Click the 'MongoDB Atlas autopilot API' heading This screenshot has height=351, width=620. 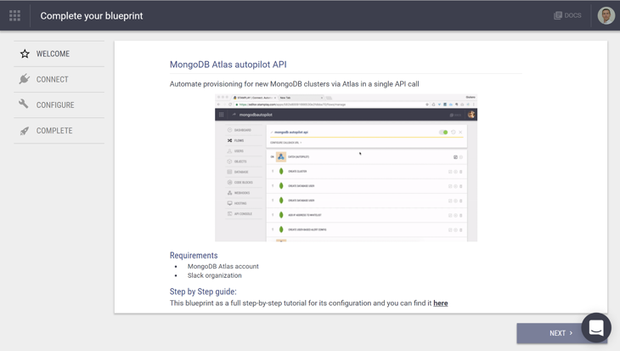pyautogui.click(x=228, y=65)
